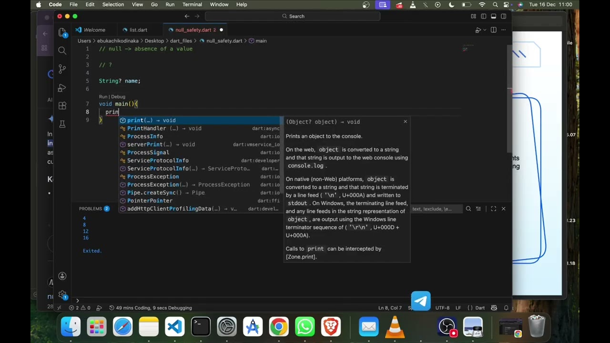Expand the debug console input chevron
610x343 pixels.
[77, 300]
